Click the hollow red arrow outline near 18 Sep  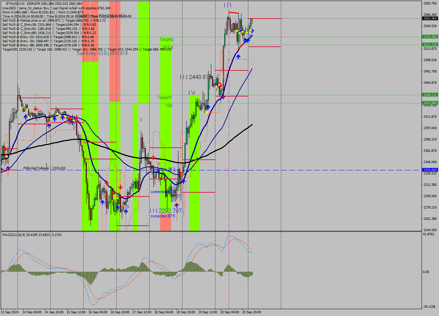click(x=158, y=163)
